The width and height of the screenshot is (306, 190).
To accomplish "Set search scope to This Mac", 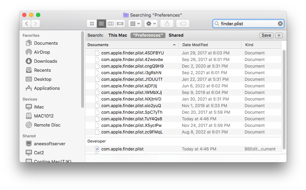I will point(118,35).
